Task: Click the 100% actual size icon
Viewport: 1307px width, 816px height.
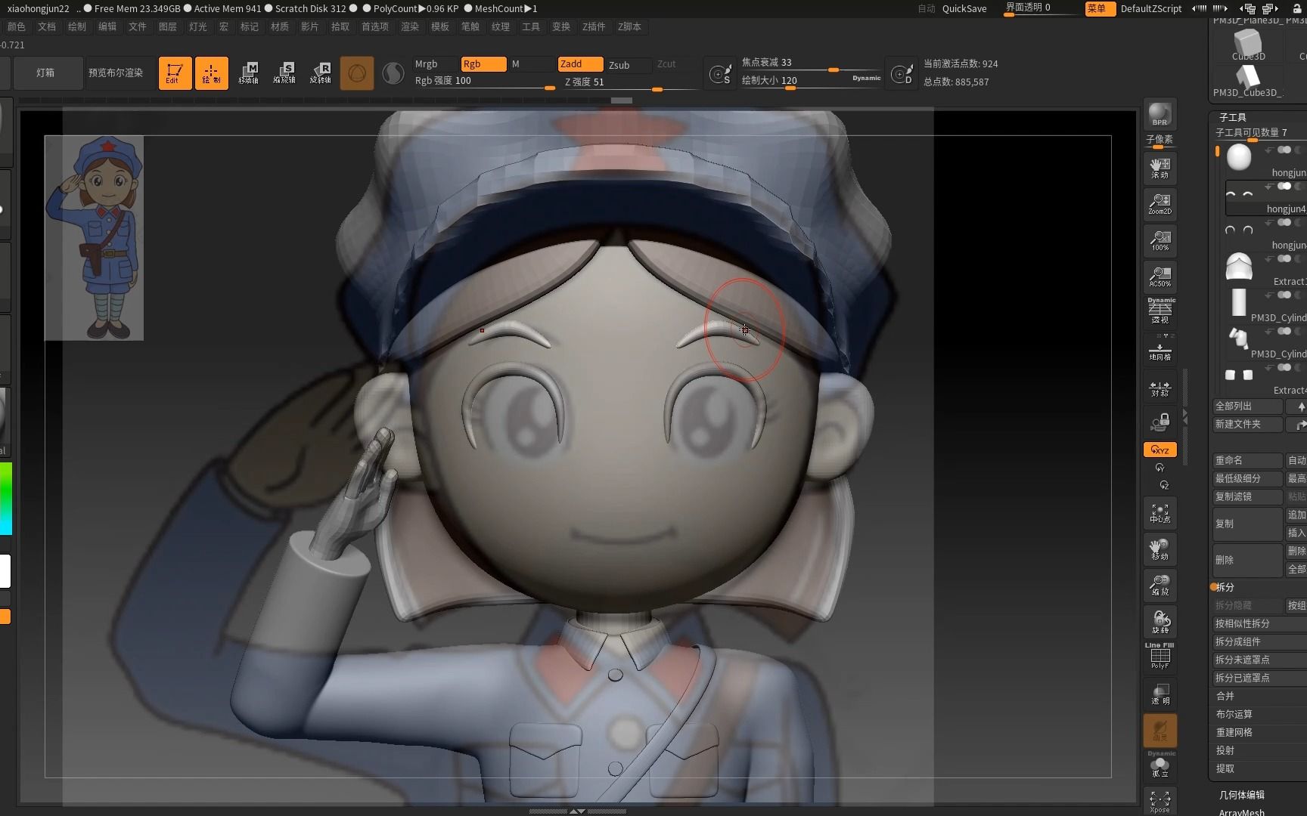Action: (1160, 240)
